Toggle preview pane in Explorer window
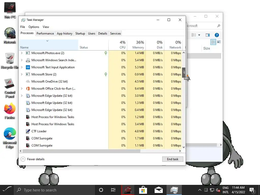This screenshot has width=260, height=195. (x=208, y=35)
